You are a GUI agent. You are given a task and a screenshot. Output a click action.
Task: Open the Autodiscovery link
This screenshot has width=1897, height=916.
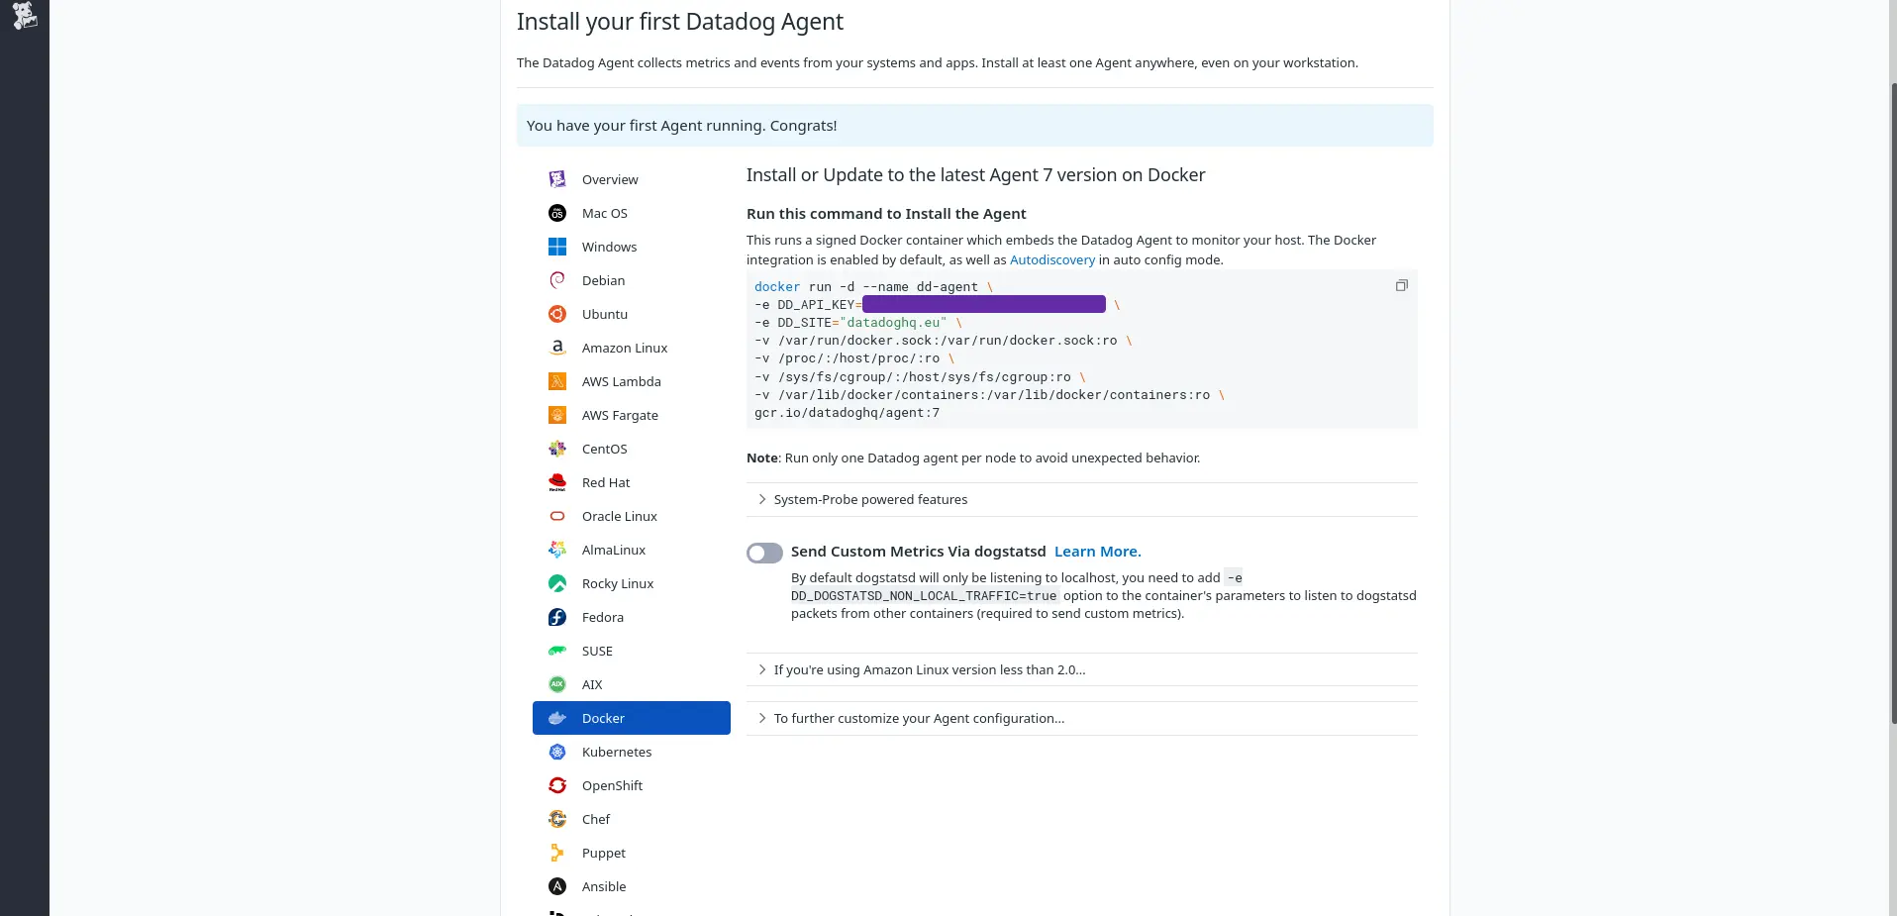(1052, 259)
